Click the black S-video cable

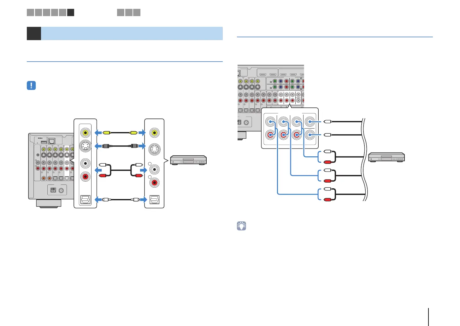click(120, 146)
